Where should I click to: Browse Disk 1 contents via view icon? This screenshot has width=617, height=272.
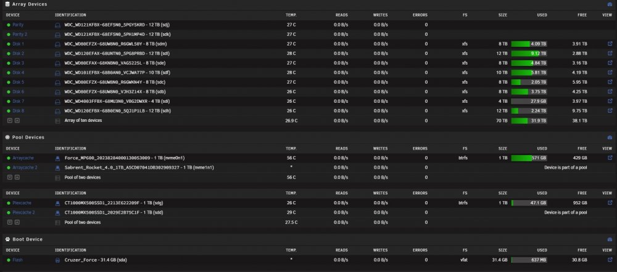pos(610,44)
